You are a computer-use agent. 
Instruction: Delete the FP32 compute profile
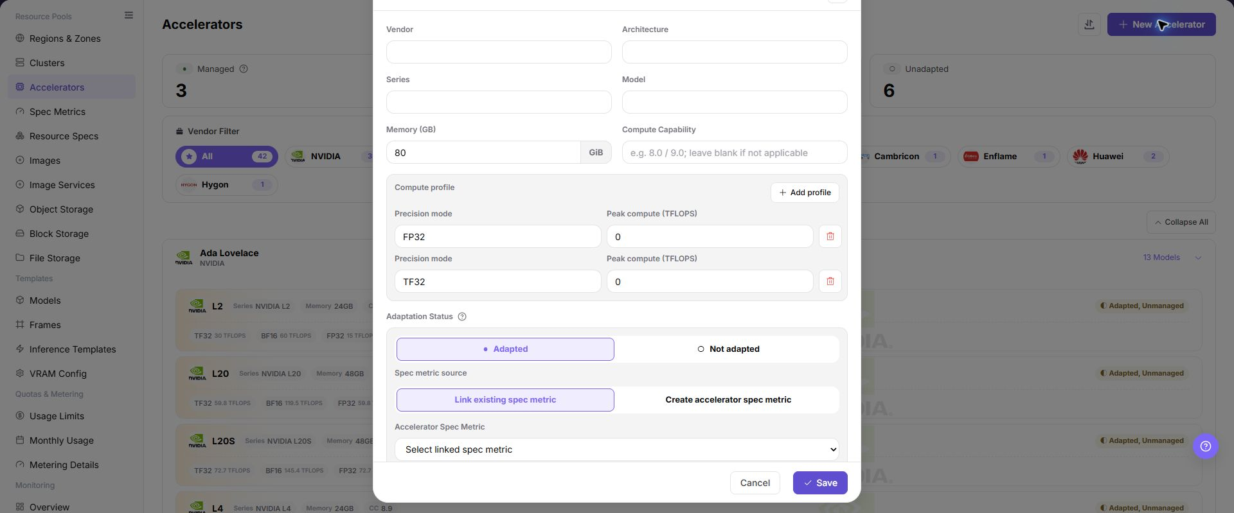pyautogui.click(x=830, y=236)
